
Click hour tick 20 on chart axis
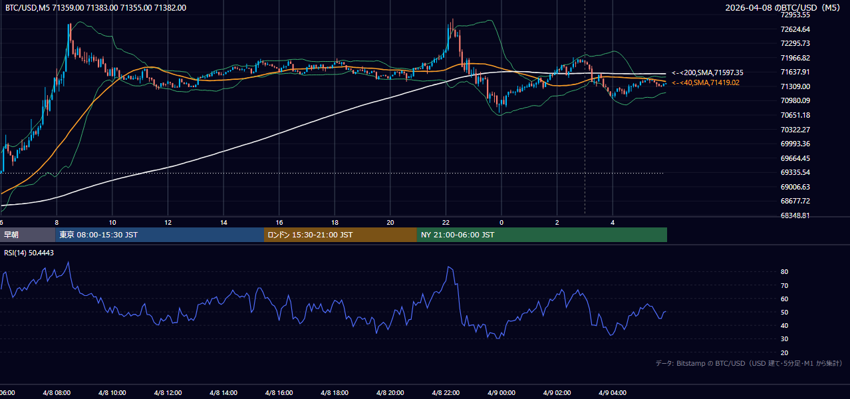point(390,222)
